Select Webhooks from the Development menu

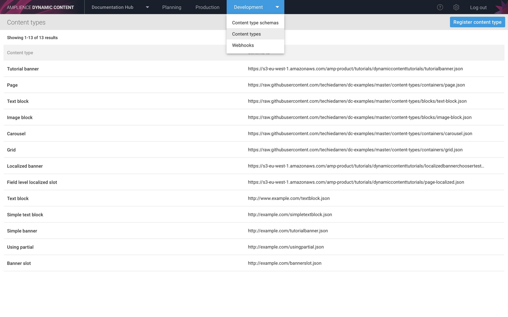(243, 45)
